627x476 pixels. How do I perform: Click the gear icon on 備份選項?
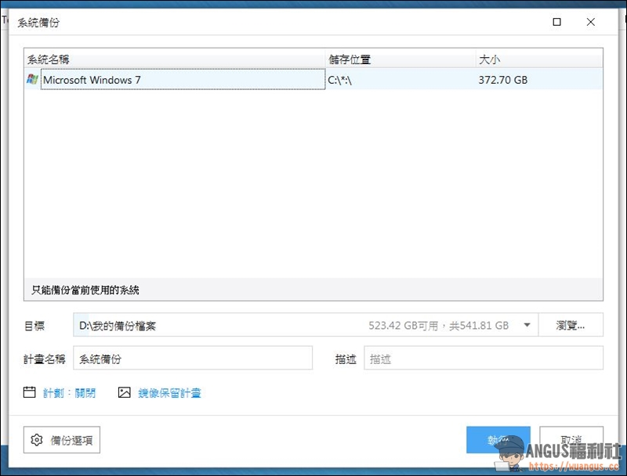[37, 441]
